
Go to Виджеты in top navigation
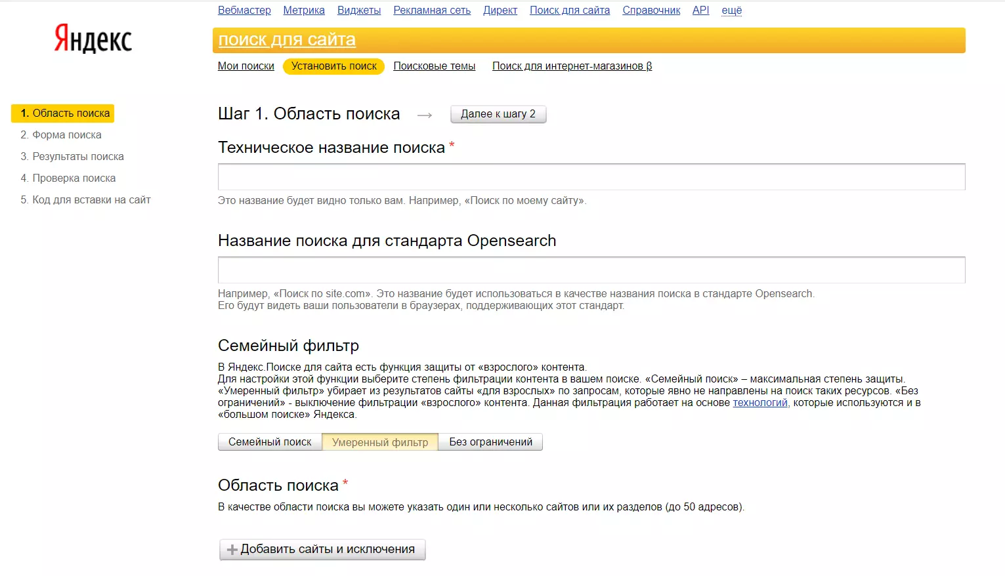coord(359,10)
